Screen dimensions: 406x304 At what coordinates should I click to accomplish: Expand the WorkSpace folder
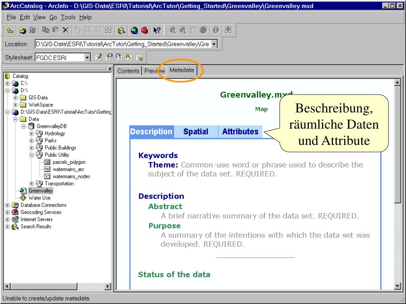tap(15, 105)
